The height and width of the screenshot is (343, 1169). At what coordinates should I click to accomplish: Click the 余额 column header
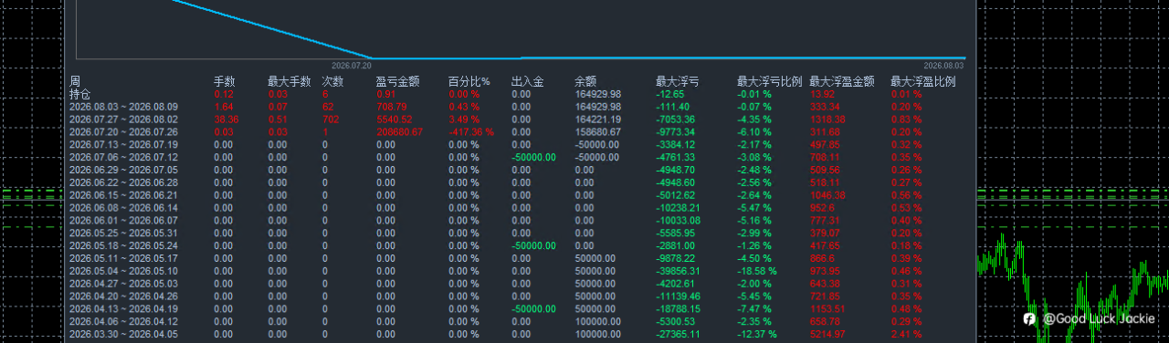coord(585,81)
